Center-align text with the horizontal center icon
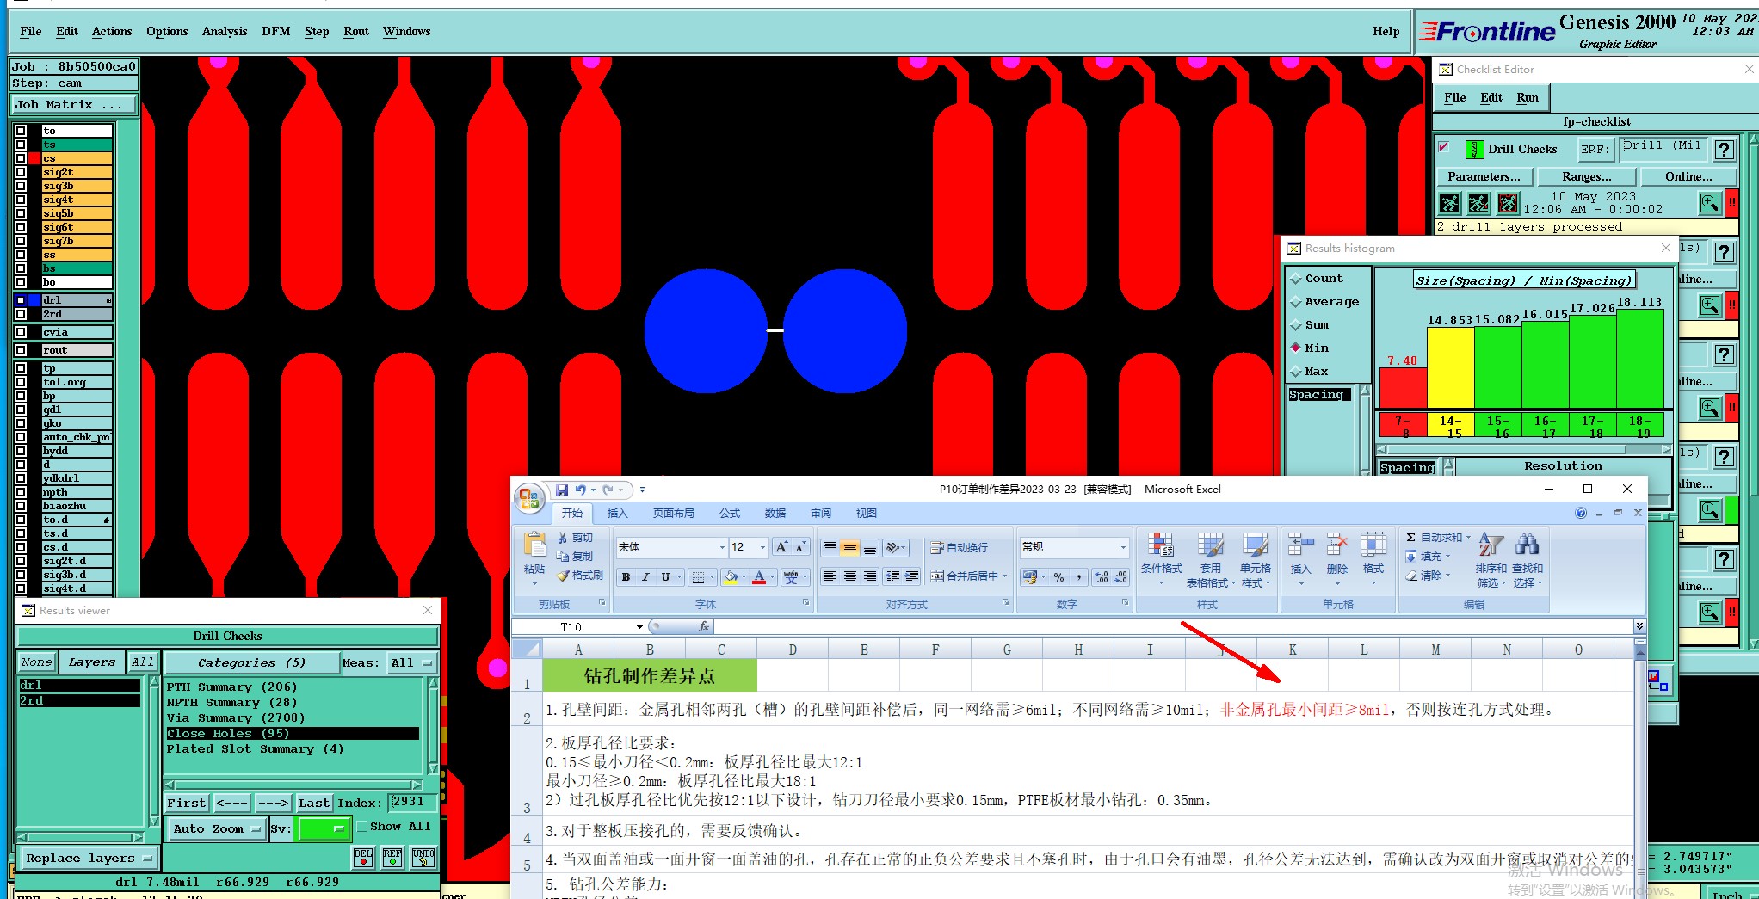Image resolution: width=1759 pixels, height=899 pixels. coord(850,576)
